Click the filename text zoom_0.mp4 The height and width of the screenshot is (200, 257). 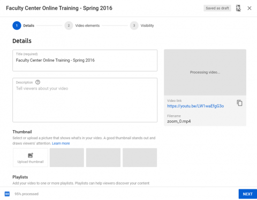point(179,121)
